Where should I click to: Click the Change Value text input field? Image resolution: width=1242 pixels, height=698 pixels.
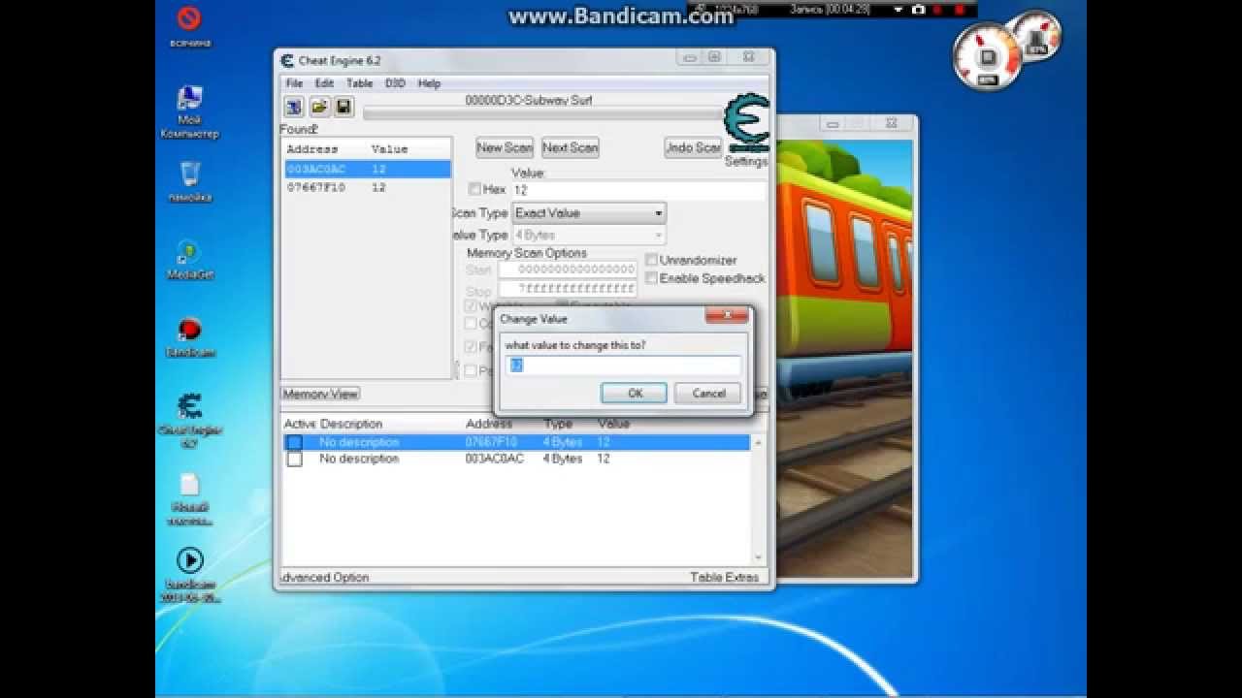pos(623,365)
